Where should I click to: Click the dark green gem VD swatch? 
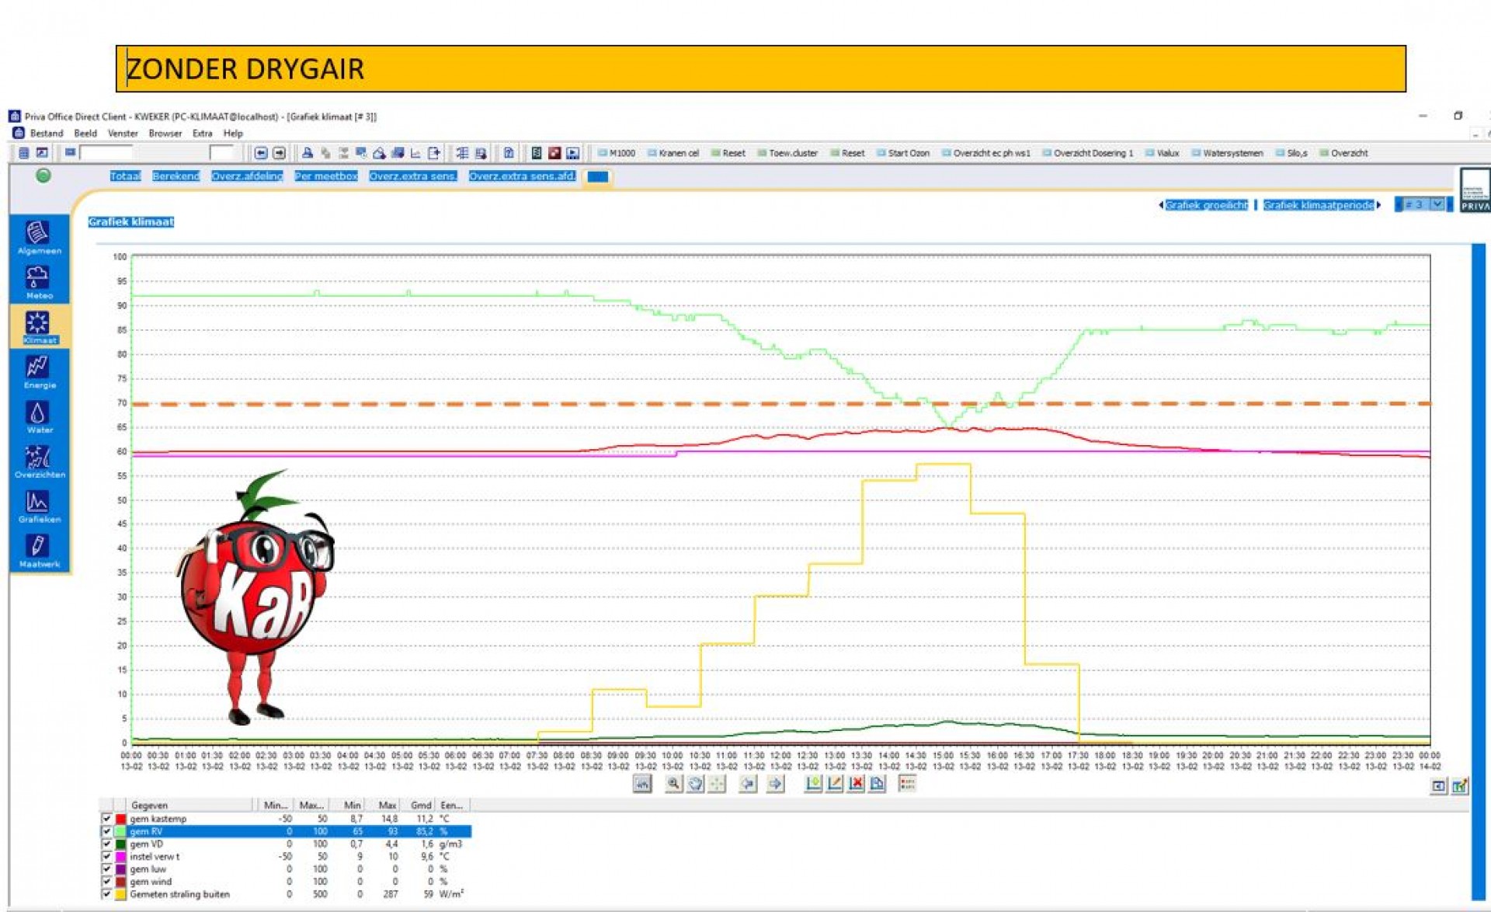120,844
